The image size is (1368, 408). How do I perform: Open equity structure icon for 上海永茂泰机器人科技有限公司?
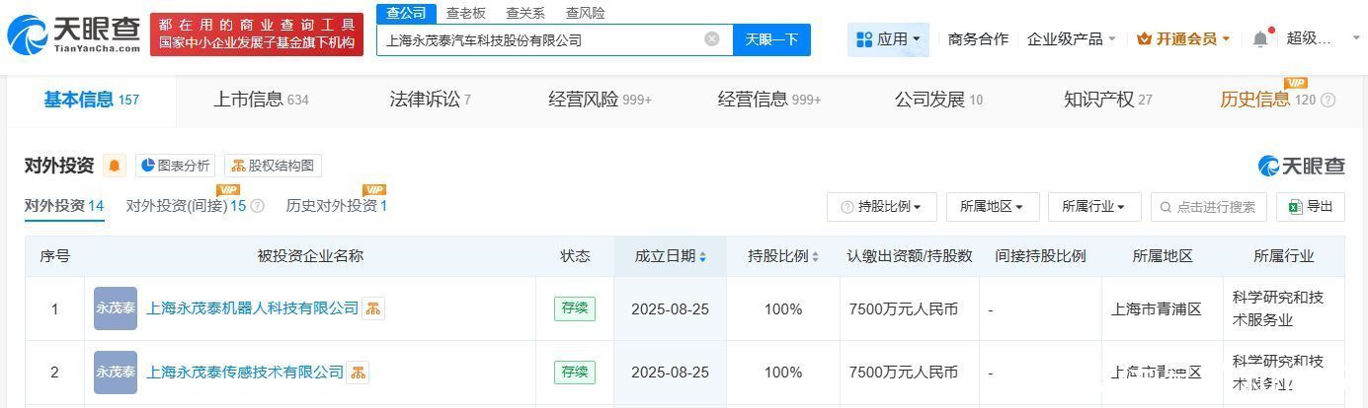373,308
